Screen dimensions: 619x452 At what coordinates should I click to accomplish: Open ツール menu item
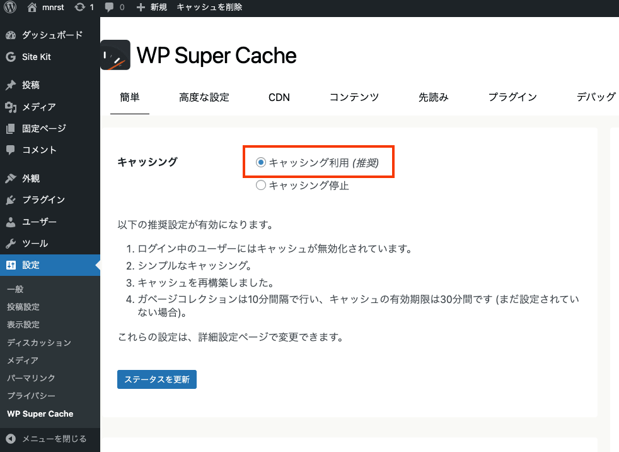pyautogui.click(x=35, y=243)
